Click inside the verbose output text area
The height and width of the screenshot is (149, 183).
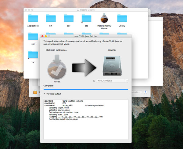point(86,120)
